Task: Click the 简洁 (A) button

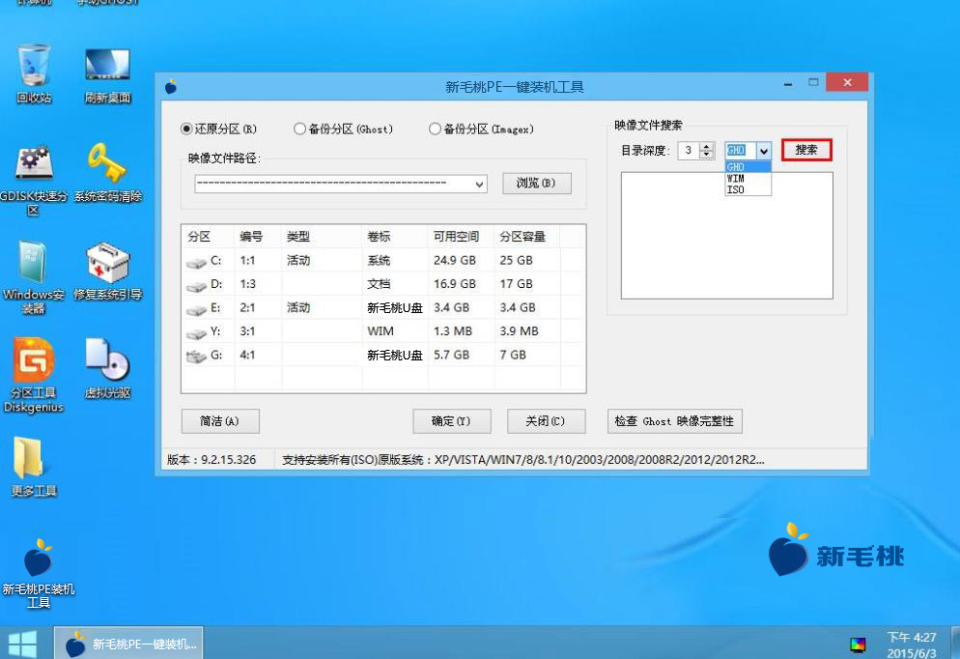Action: click(220, 421)
